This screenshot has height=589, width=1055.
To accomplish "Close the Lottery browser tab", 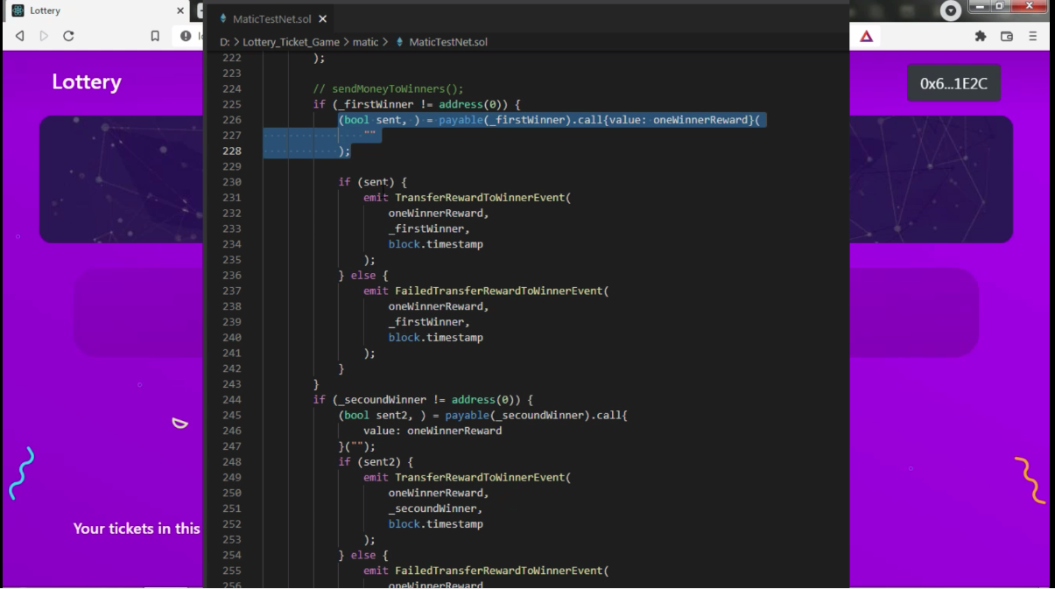I will coord(180,11).
